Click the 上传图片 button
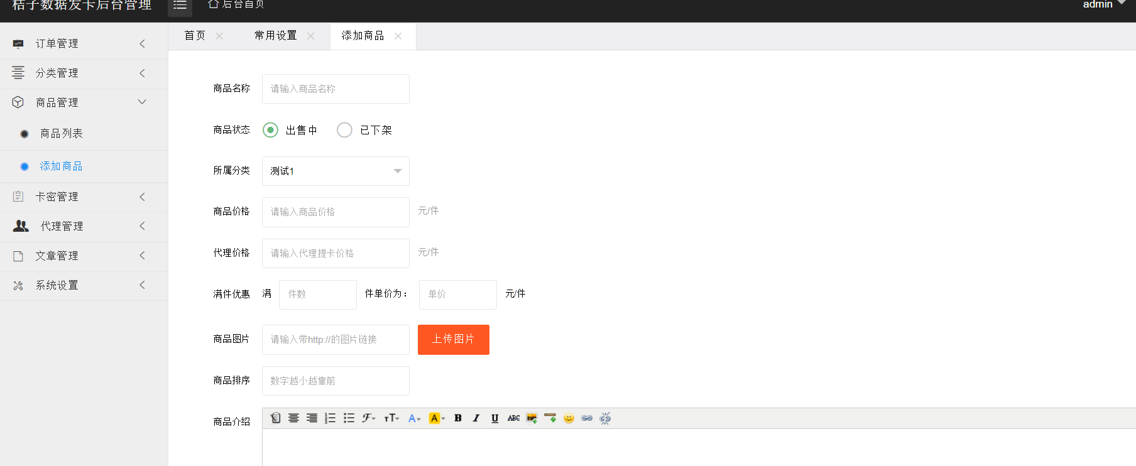The width and height of the screenshot is (1136, 466). pyautogui.click(x=454, y=340)
